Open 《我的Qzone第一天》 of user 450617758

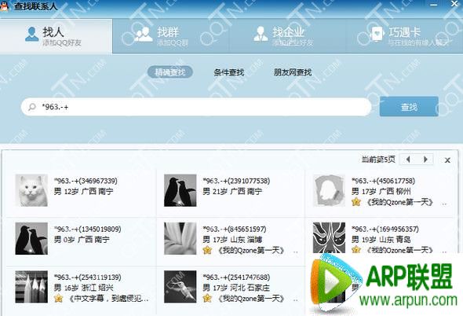[399, 202]
